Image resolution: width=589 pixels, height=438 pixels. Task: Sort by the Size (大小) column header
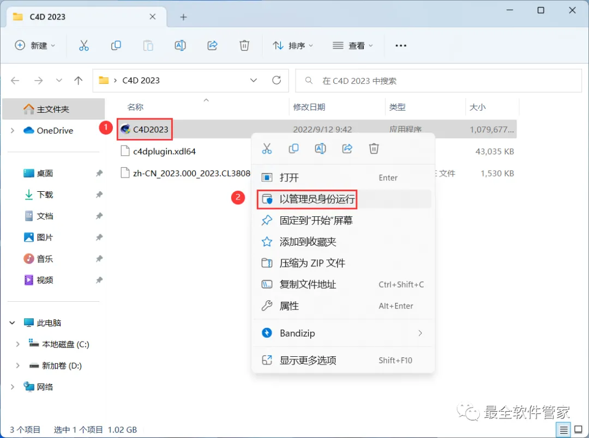point(477,107)
